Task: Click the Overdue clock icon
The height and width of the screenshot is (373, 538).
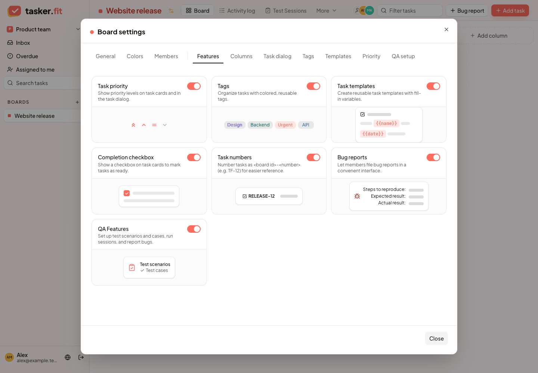Action: [10, 56]
